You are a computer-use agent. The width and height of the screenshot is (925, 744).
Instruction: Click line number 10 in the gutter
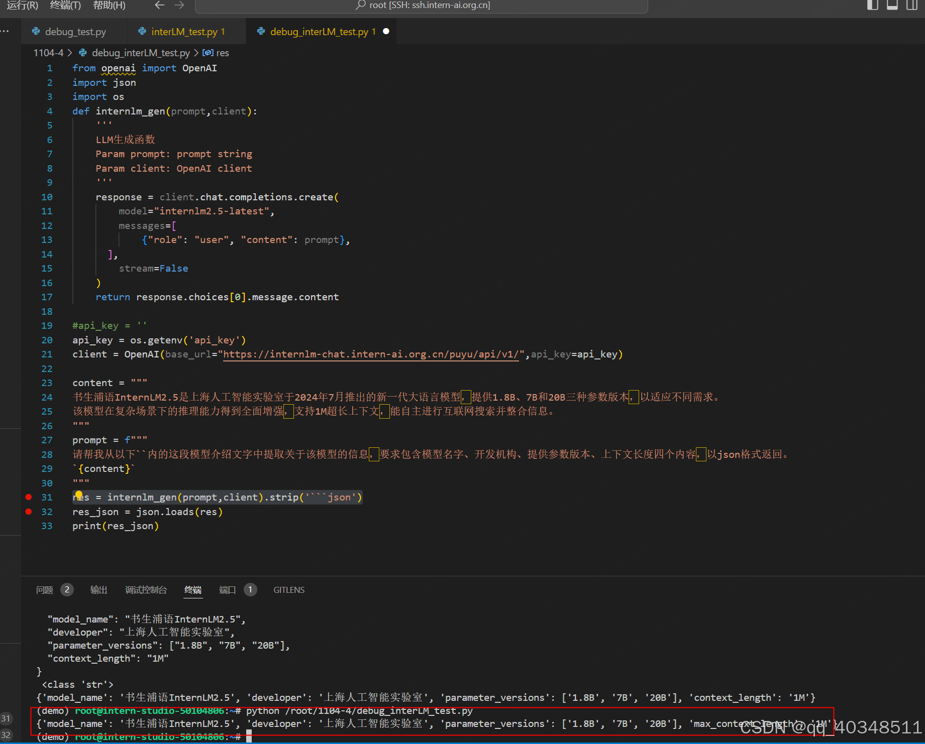click(x=47, y=197)
